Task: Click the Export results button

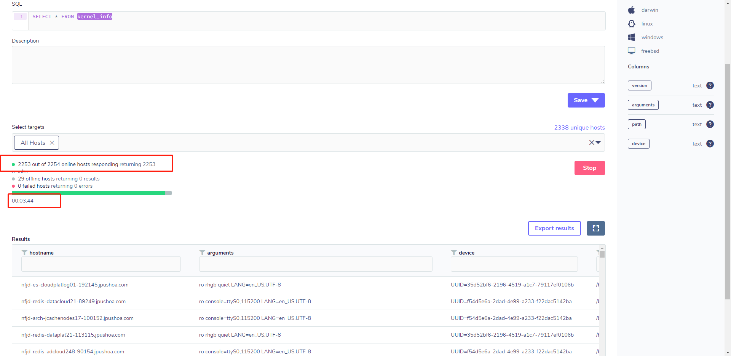Action: (x=554, y=228)
